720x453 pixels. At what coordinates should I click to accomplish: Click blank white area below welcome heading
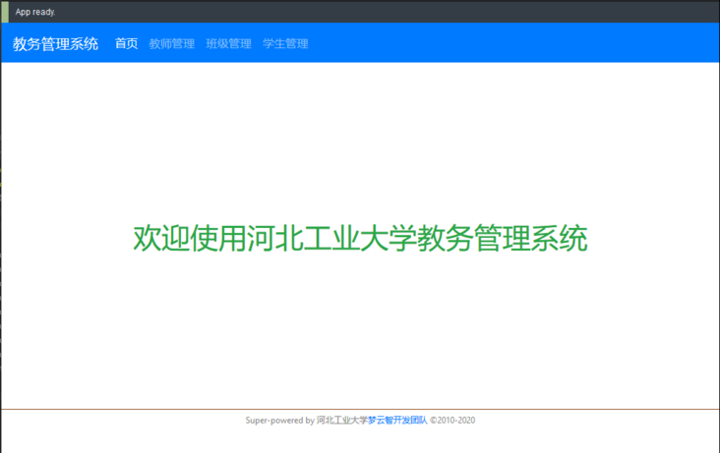click(x=360, y=334)
